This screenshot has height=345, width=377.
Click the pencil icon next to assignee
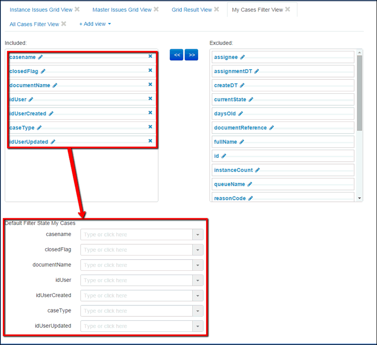242,57
